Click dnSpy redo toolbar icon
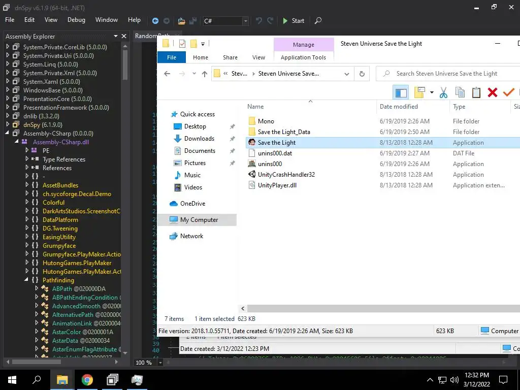Viewport: 520px width, 390px height. click(270, 20)
